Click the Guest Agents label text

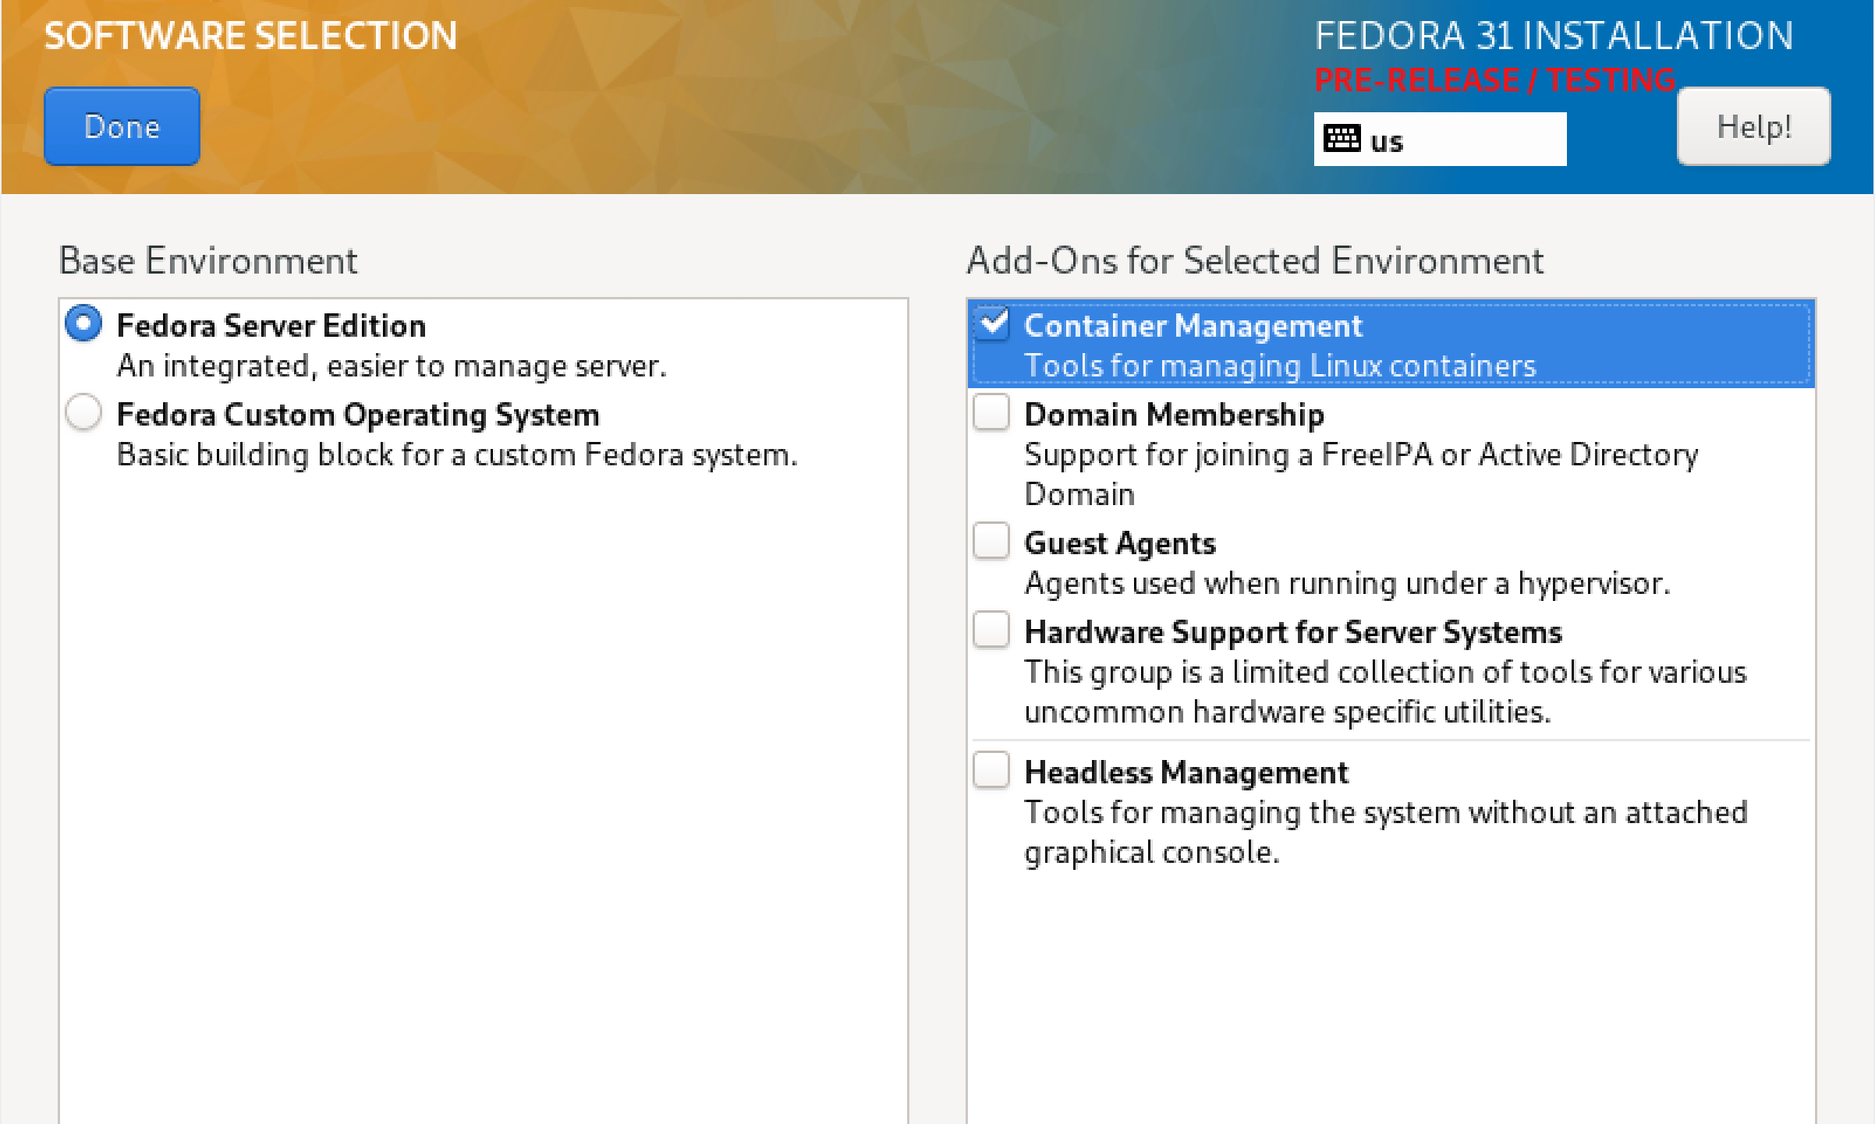coord(1119,543)
